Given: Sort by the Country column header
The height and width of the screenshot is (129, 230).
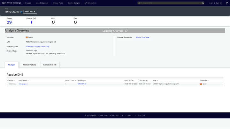Looking at the screenshot, I should [204, 80].
